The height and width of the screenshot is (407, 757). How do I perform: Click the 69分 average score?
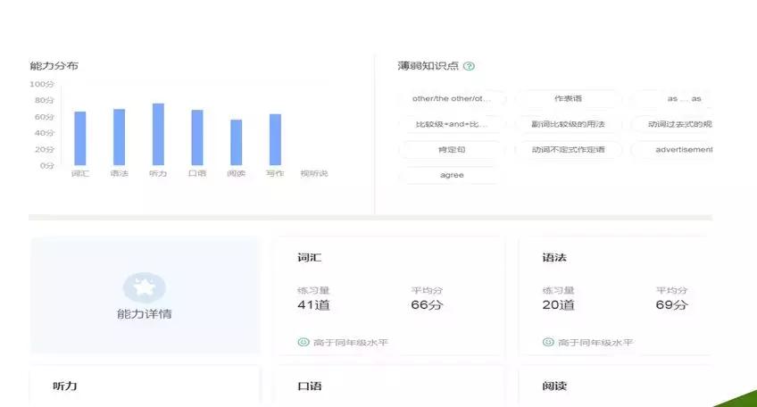(671, 304)
